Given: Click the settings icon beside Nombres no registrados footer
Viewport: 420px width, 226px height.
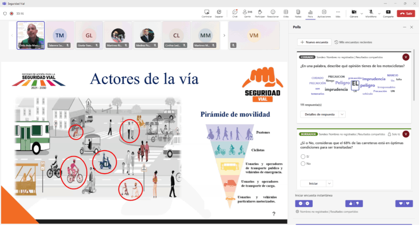Looking at the screenshot, I should [x=297, y=211].
